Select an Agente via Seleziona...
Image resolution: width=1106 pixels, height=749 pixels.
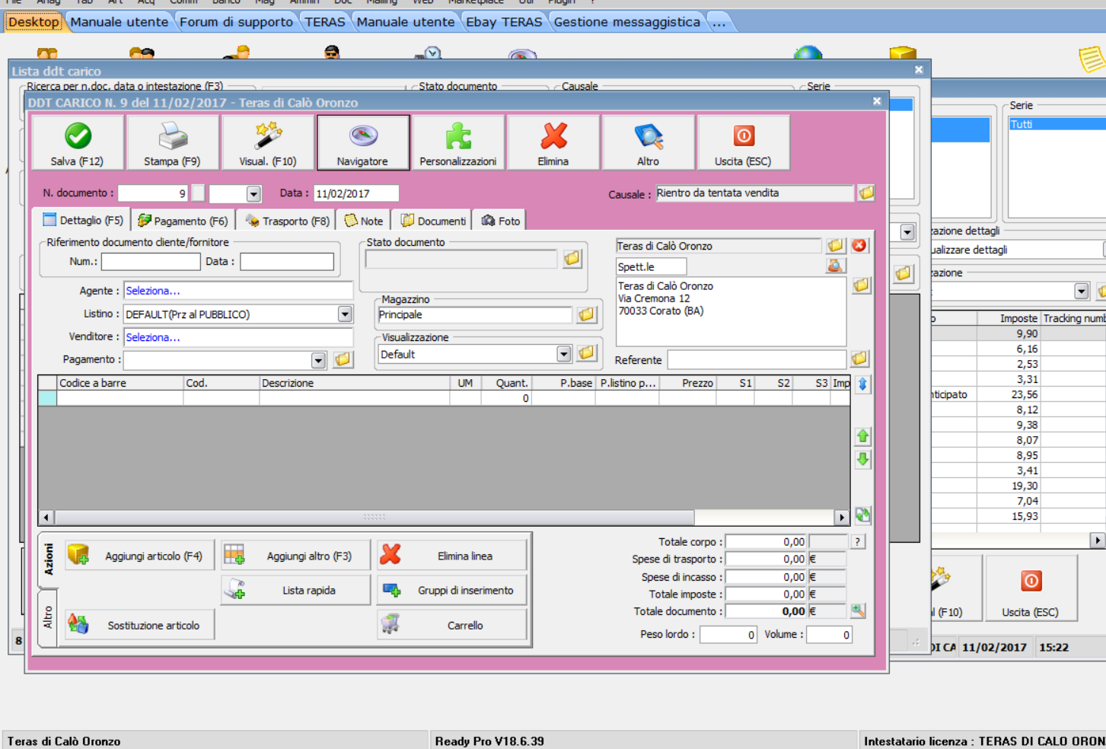pyautogui.click(x=238, y=291)
